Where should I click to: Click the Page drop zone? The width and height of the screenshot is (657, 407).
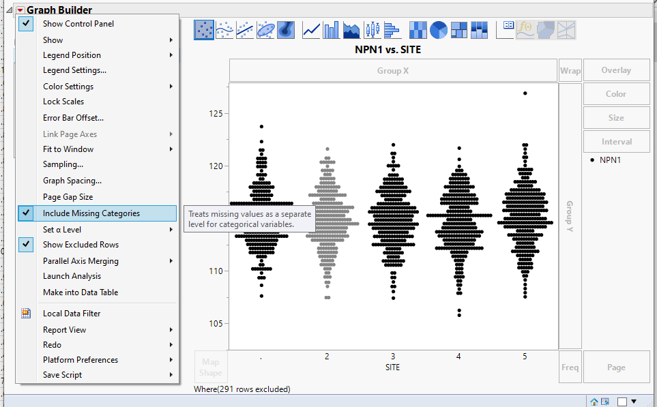point(616,367)
